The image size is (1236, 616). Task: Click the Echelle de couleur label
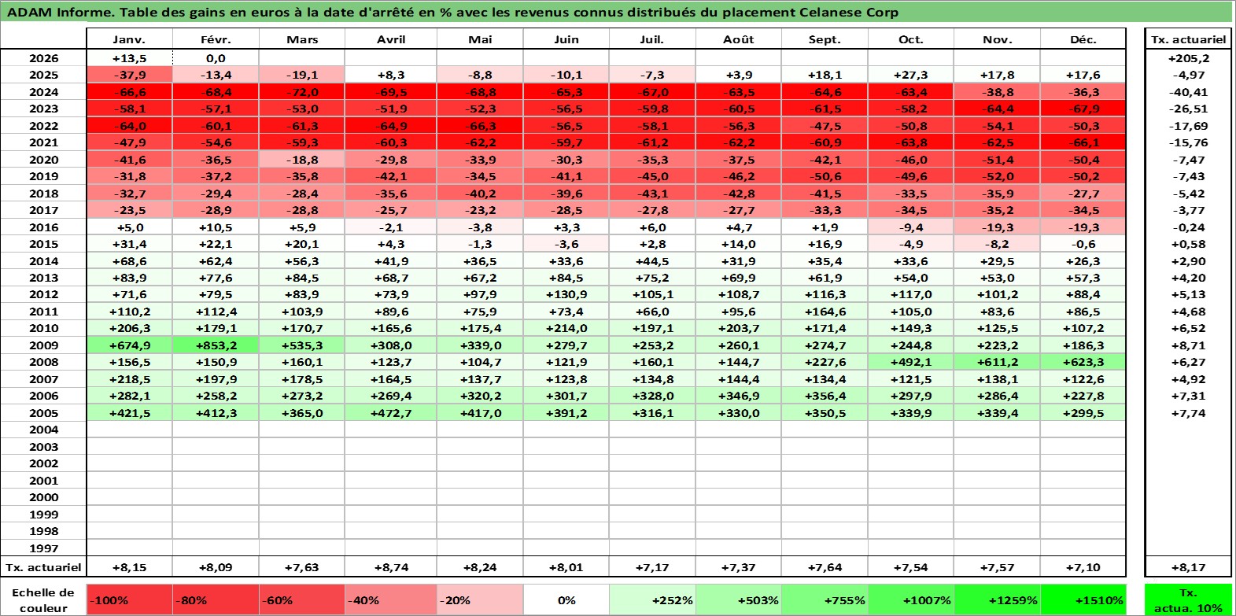[43, 600]
